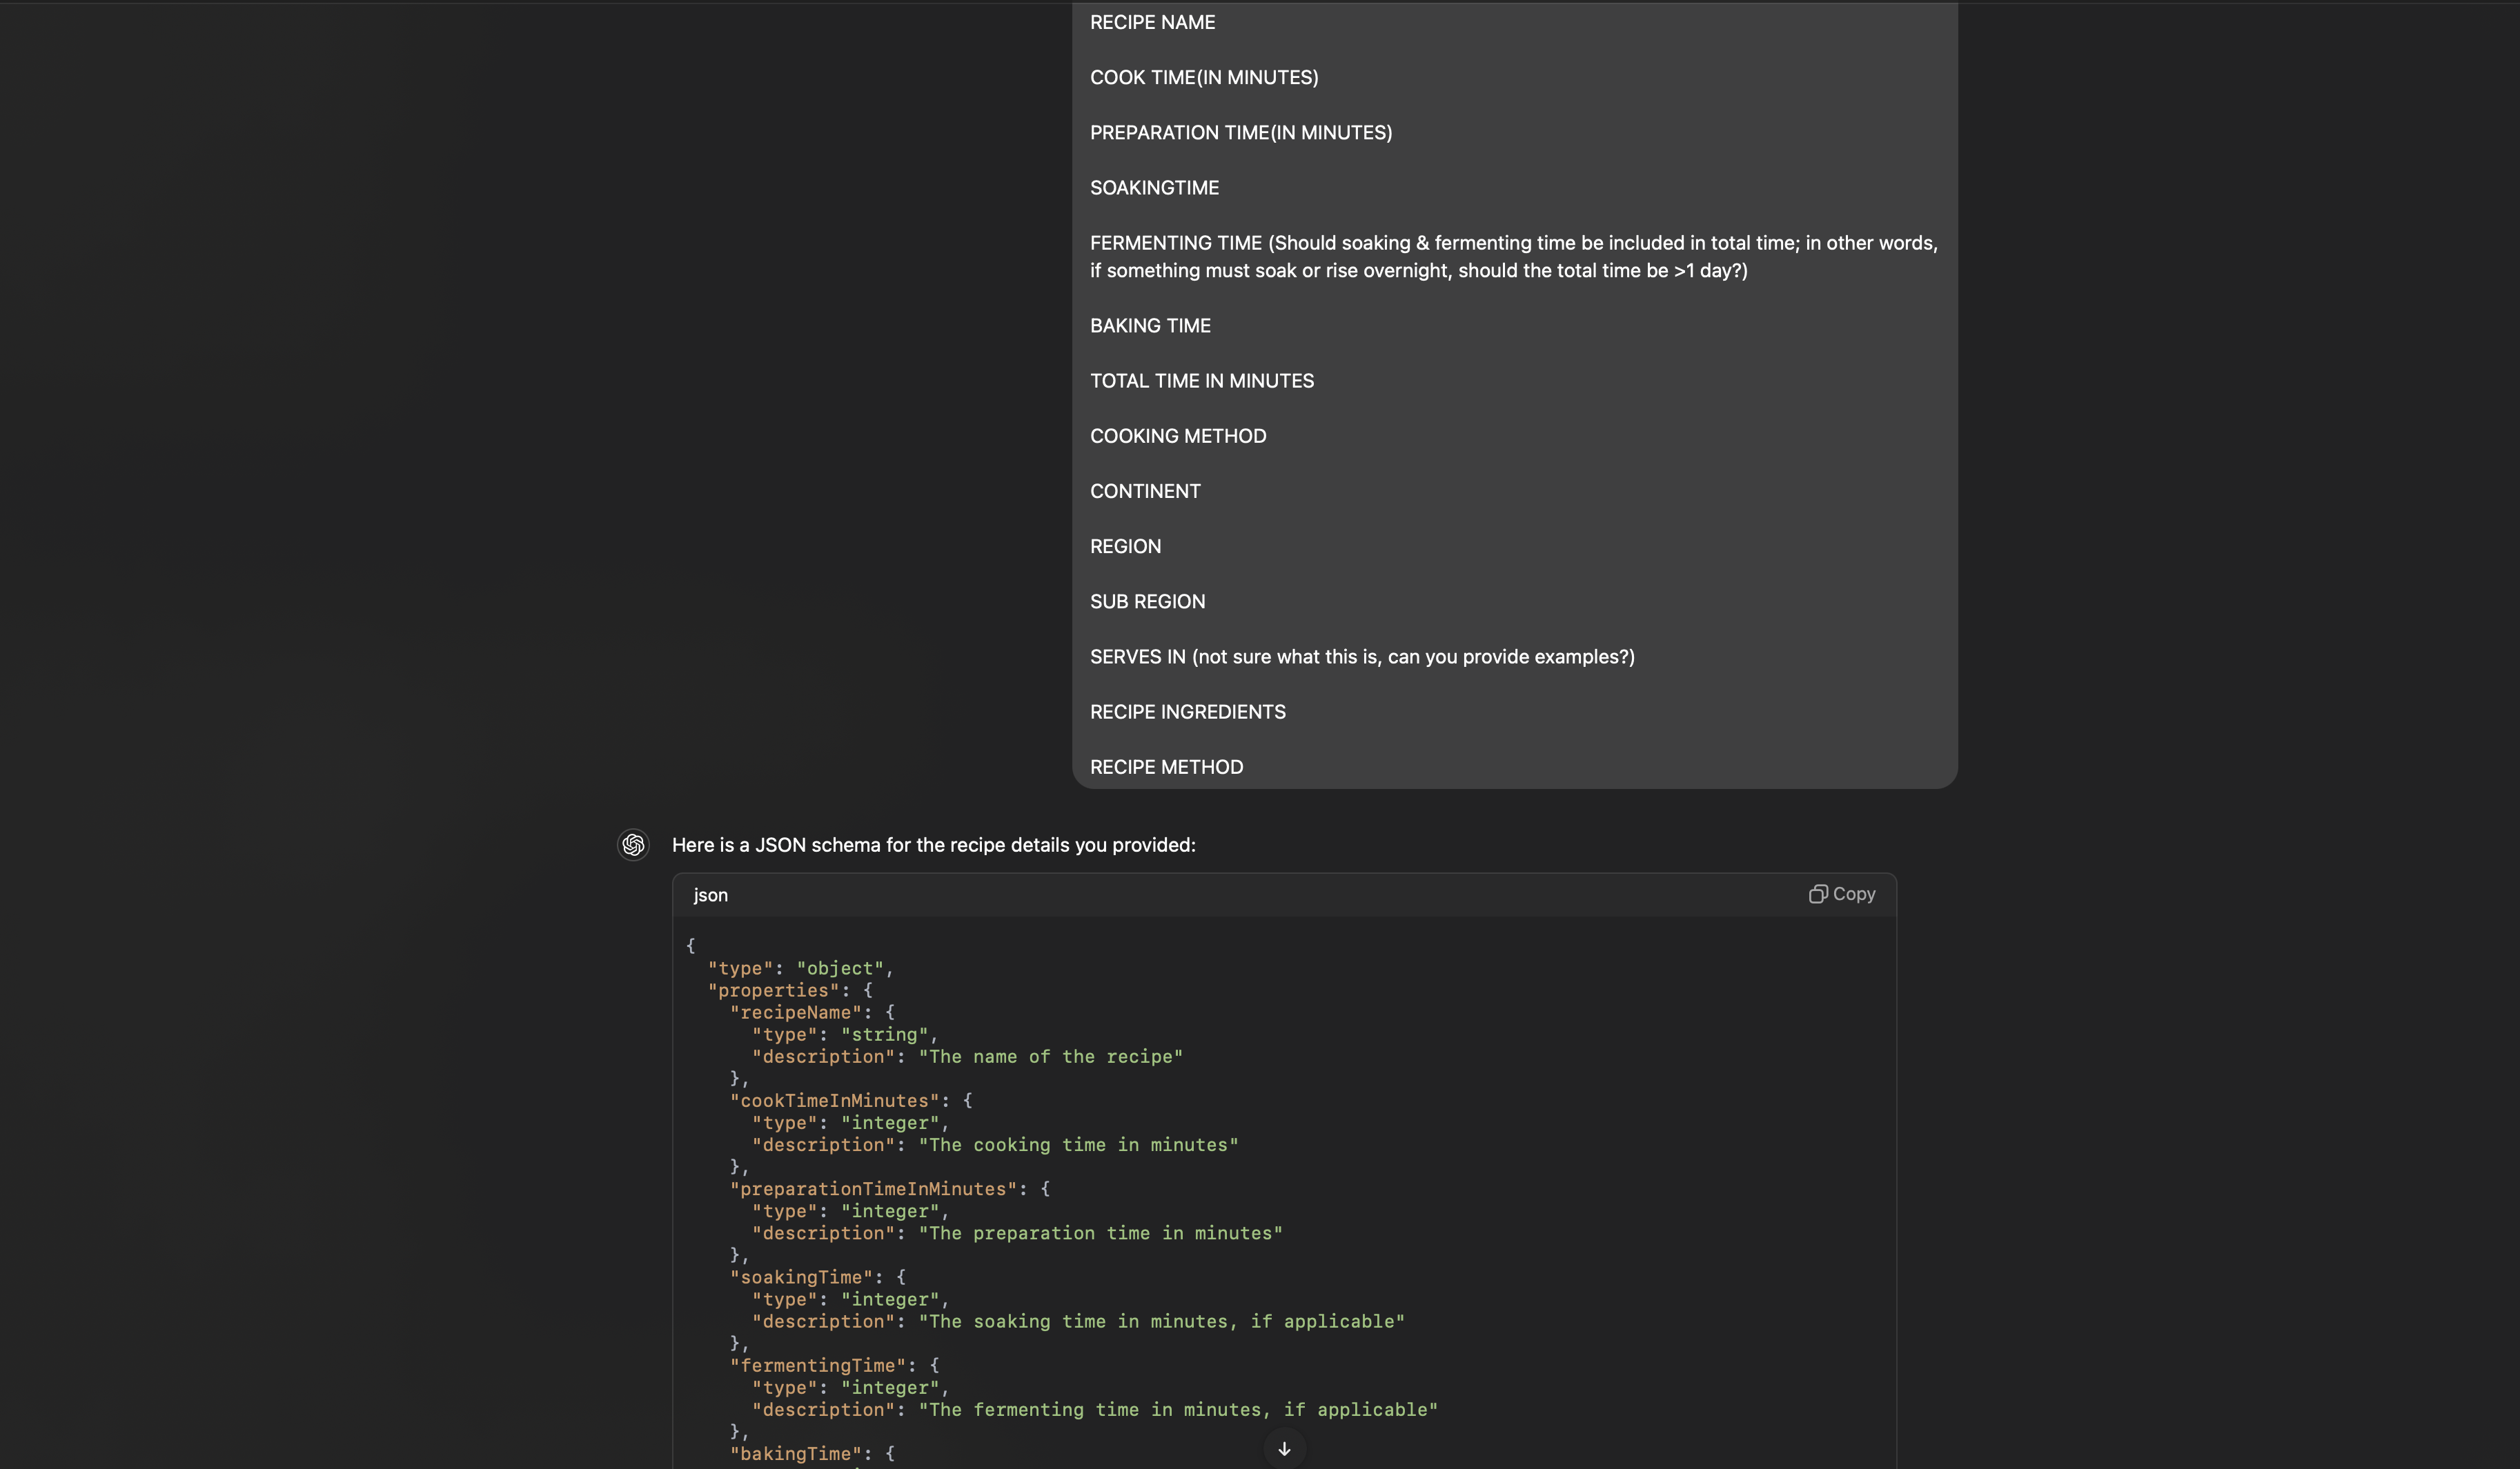This screenshot has width=2520, height=1469.
Task: Click the ChatGPT logo avatar
Action: click(633, 846)
